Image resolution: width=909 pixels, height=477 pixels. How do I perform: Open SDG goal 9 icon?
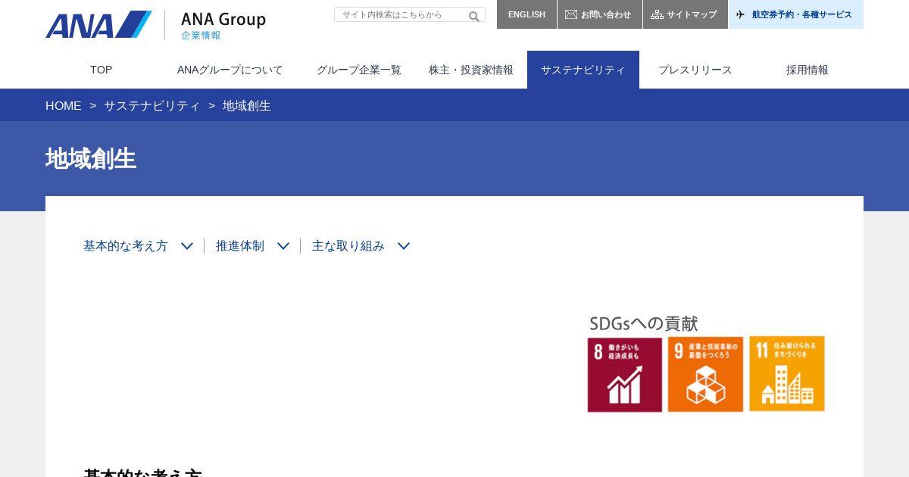point(705,375)
